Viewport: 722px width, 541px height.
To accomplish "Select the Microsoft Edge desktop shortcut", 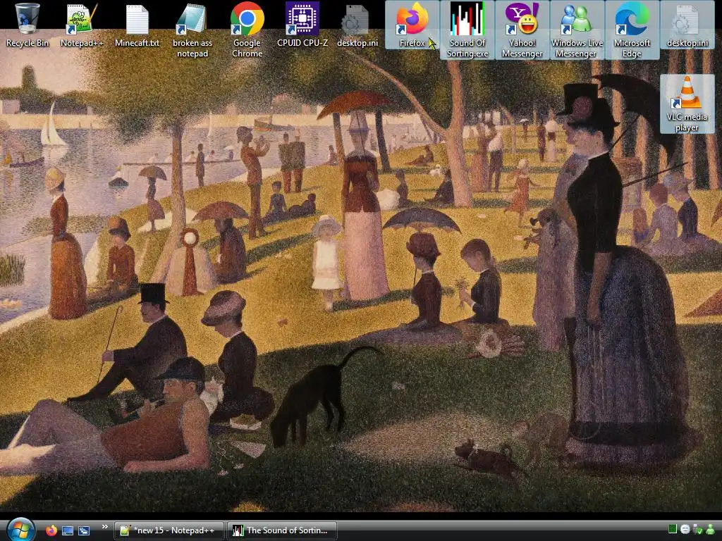I will click(632, 30).
